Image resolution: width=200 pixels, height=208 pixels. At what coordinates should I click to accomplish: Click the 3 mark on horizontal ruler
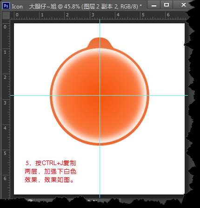(x=93, y=15)
